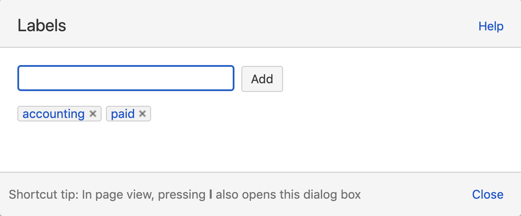
Task: Select the paid label chip
Action: pos(129,114)
